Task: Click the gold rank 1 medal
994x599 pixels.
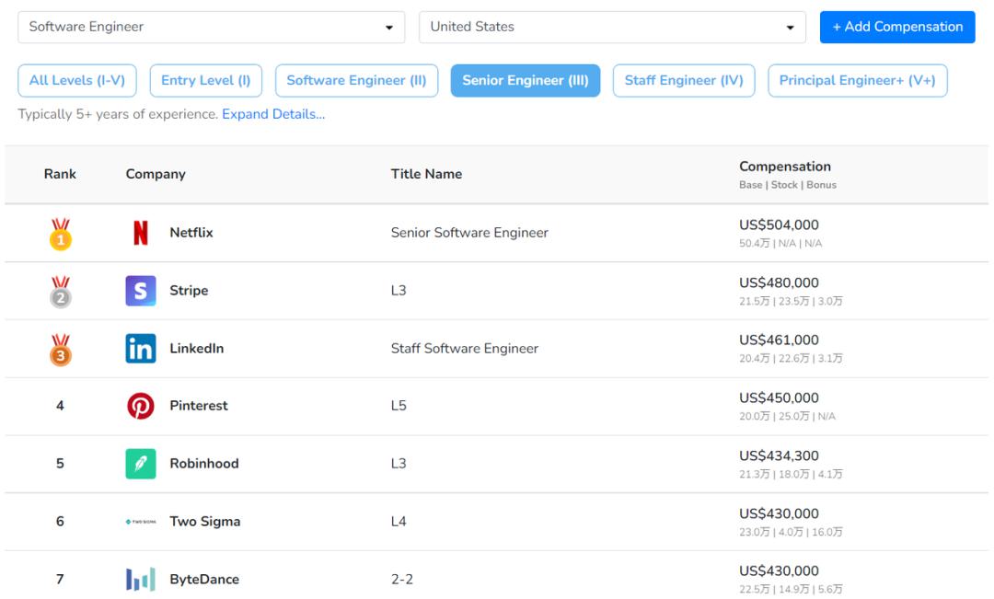Action: click(61, 235)
